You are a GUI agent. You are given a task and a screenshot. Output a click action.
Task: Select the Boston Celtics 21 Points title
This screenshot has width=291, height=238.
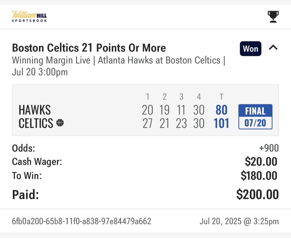(x=89, y=48)
